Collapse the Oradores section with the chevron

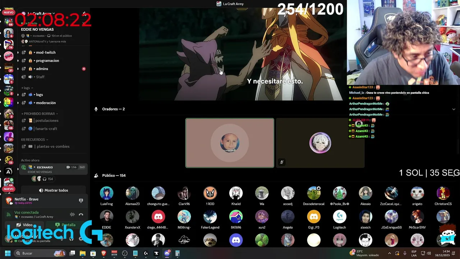pos(454,109)
